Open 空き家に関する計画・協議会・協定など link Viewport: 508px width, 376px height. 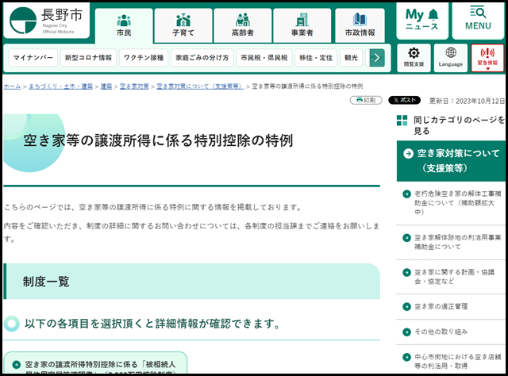[454, 277]
